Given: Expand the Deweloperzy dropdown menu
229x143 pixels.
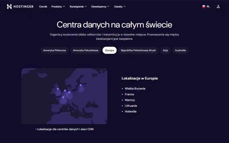Looking at the screenshot, I should [100, 7].
